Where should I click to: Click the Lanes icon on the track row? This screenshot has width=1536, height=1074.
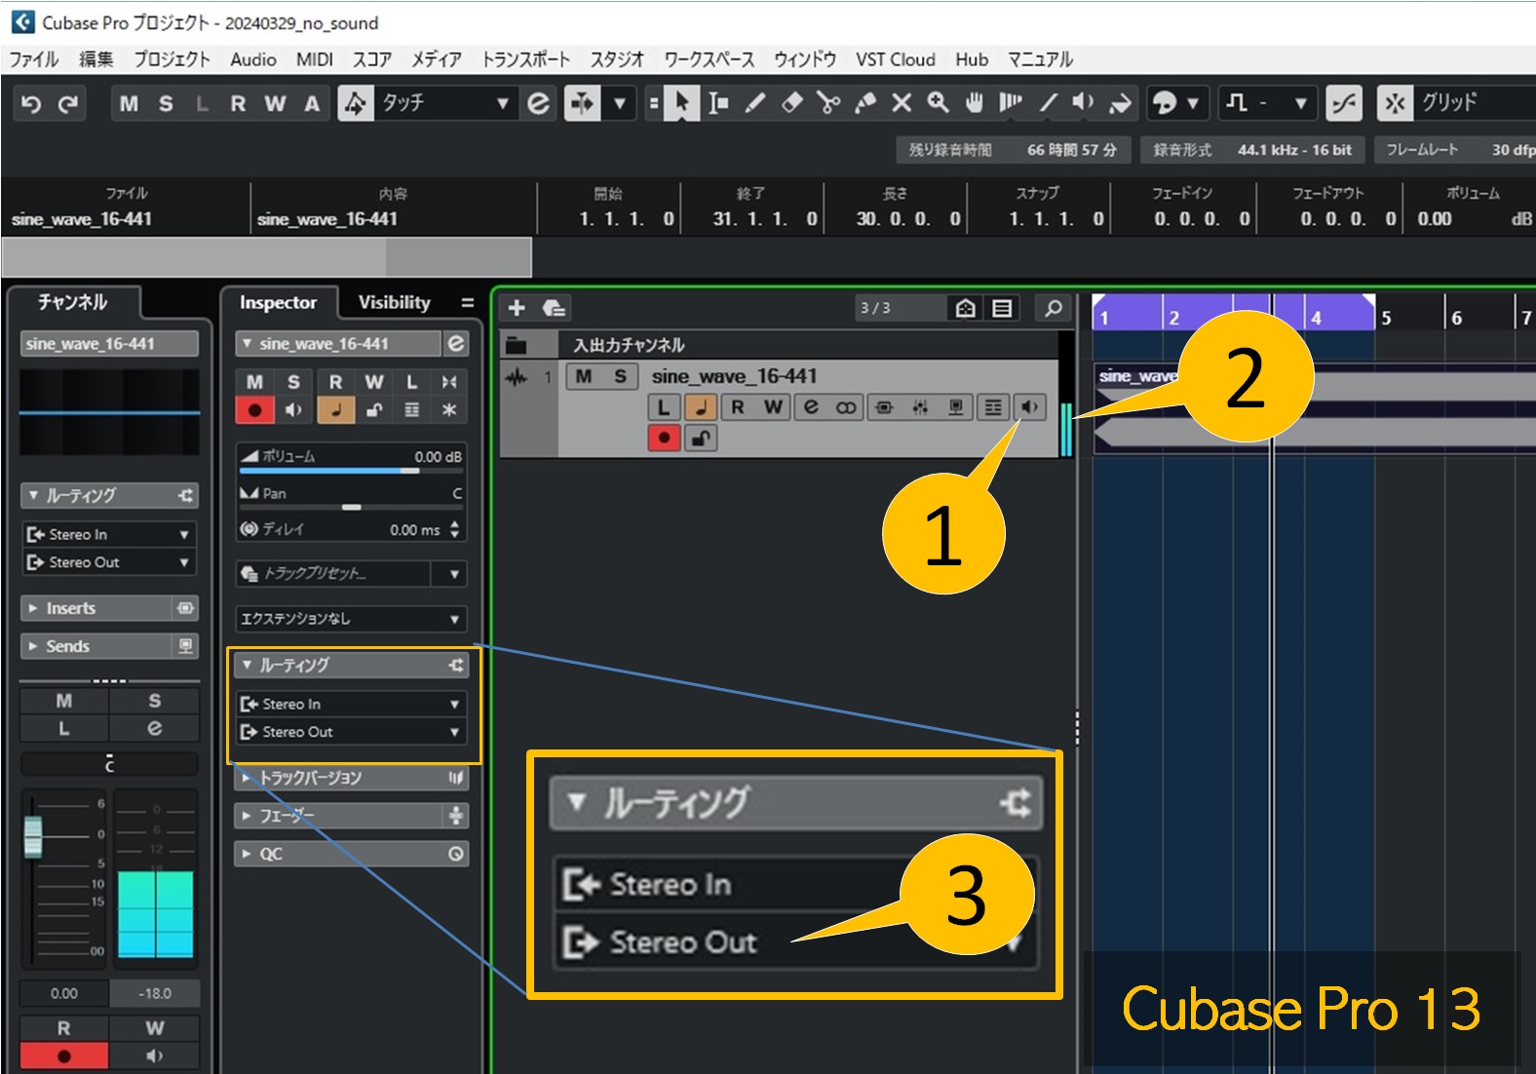click(x=993, y=407)
